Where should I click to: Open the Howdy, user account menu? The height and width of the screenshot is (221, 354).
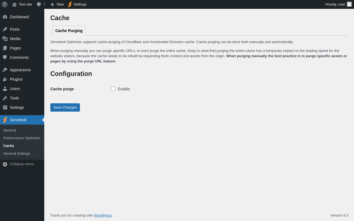pos(335,4)
